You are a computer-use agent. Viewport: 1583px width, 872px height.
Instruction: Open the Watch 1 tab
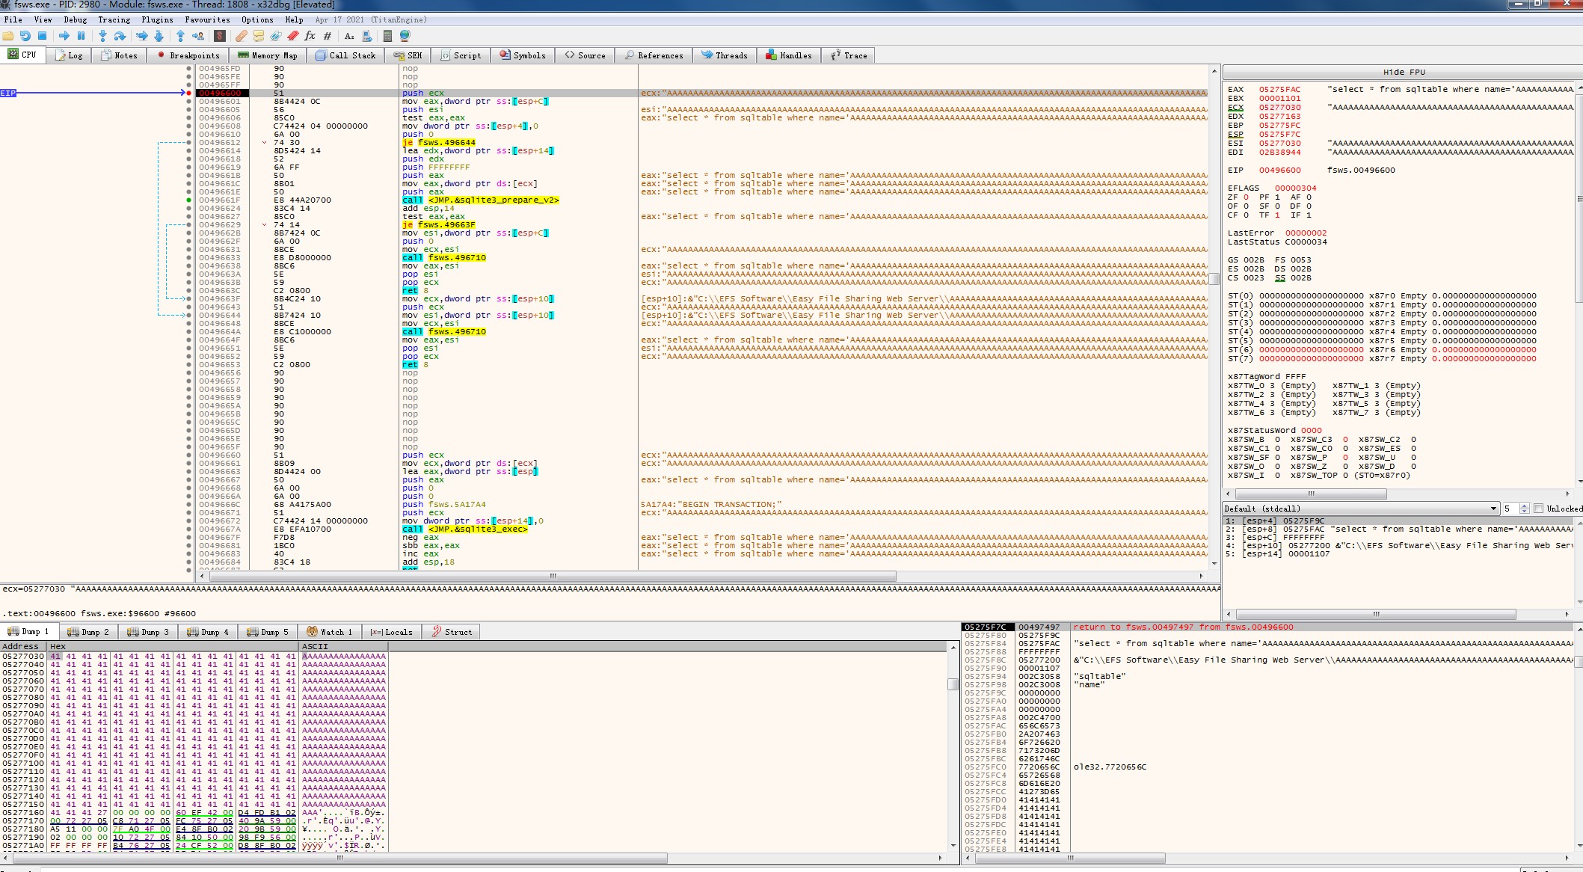point(330,632)
